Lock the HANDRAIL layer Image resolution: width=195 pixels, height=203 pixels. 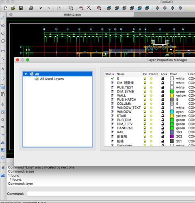pyautogui.click(x=162, y=128)
